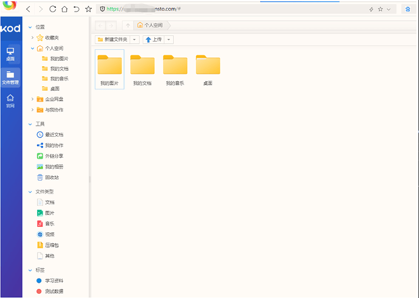
Task: Open 回收站 recycle bin
Action: 52,178
